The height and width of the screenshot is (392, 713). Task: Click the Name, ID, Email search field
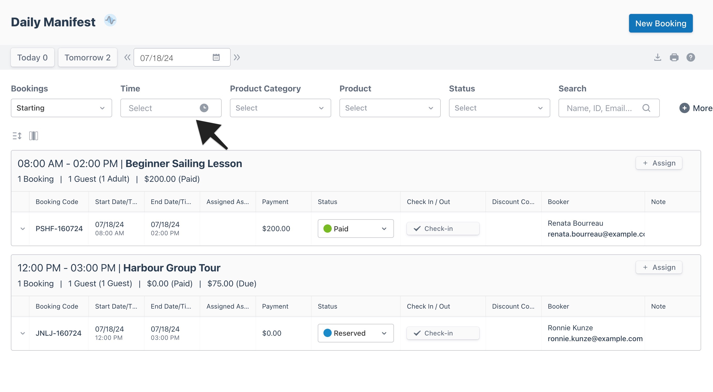[x=609, y=108]
